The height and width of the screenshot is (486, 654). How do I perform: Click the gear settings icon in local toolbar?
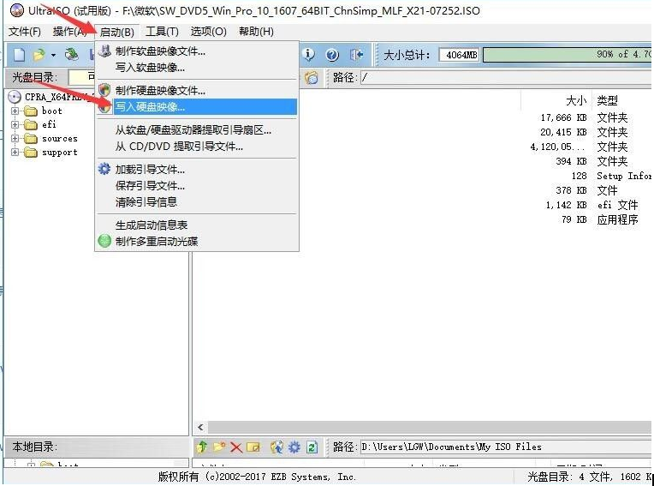click(294, 447)
